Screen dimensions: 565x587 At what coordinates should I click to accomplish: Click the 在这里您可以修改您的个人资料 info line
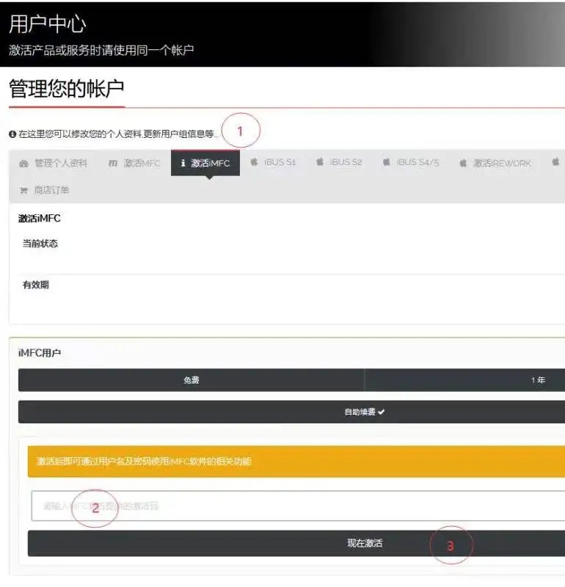[113, 134]
